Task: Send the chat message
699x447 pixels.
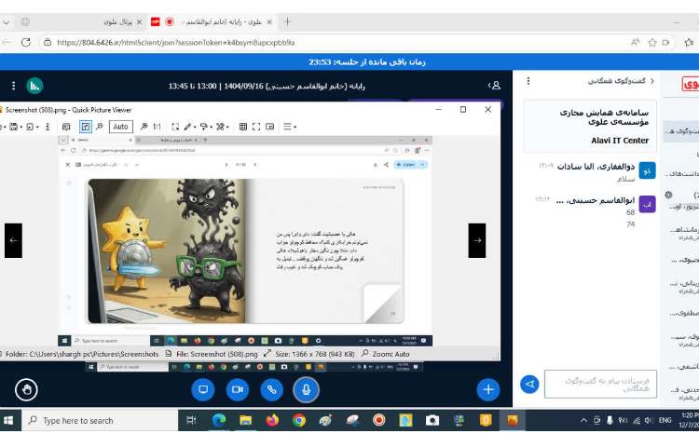Action: 528,384
